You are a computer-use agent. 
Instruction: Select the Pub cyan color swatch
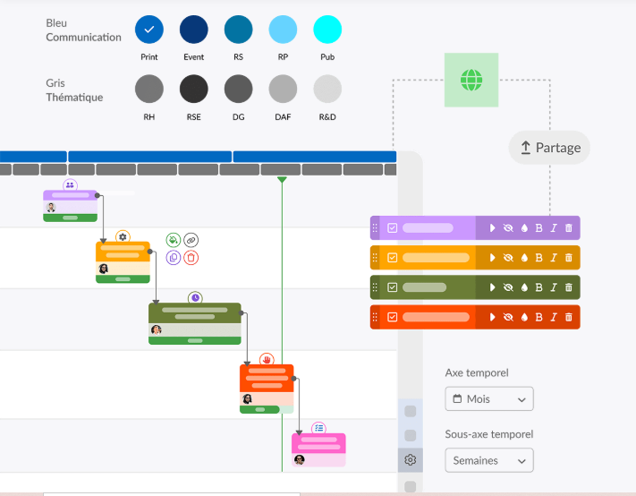pyautogui.click(x=327, y=30)
